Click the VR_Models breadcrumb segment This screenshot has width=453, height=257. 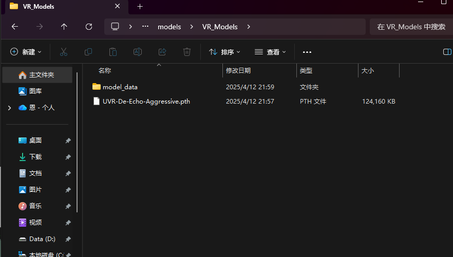(220, 27)
